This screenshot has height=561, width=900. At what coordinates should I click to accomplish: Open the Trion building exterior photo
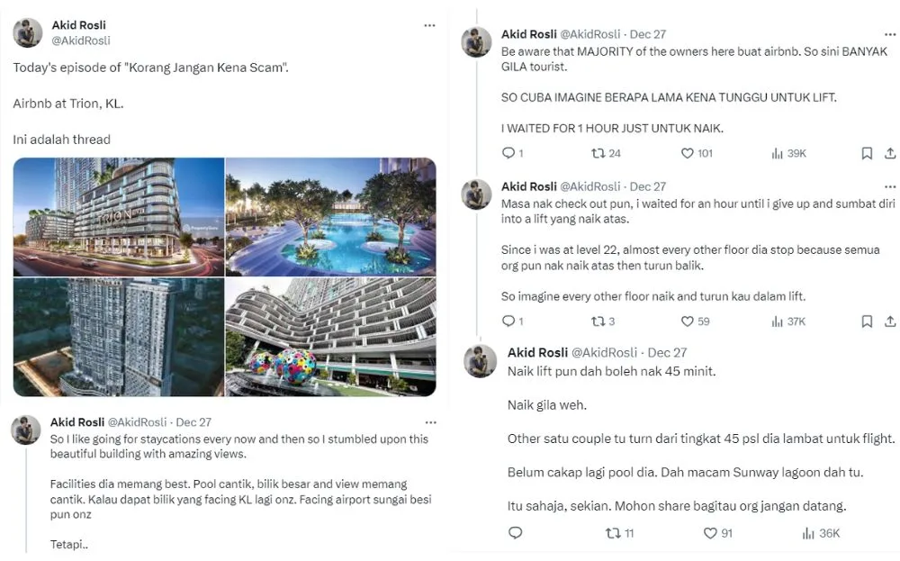coord(119,217)
